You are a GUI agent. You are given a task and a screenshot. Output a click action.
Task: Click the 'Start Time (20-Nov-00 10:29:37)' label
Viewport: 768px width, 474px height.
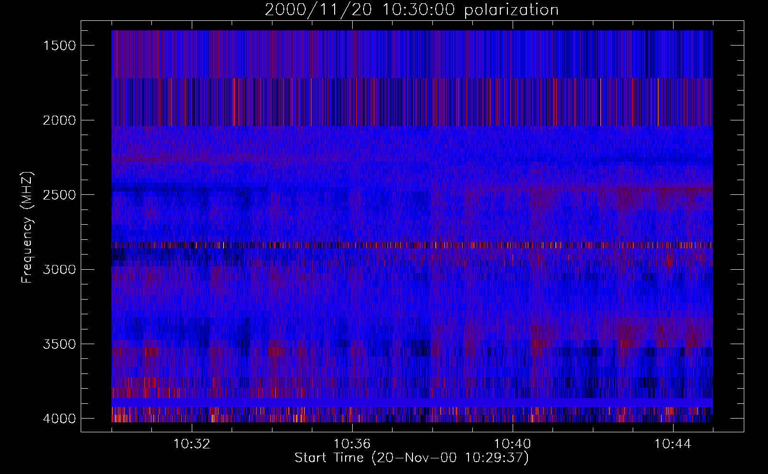click(x=412, y=458)
